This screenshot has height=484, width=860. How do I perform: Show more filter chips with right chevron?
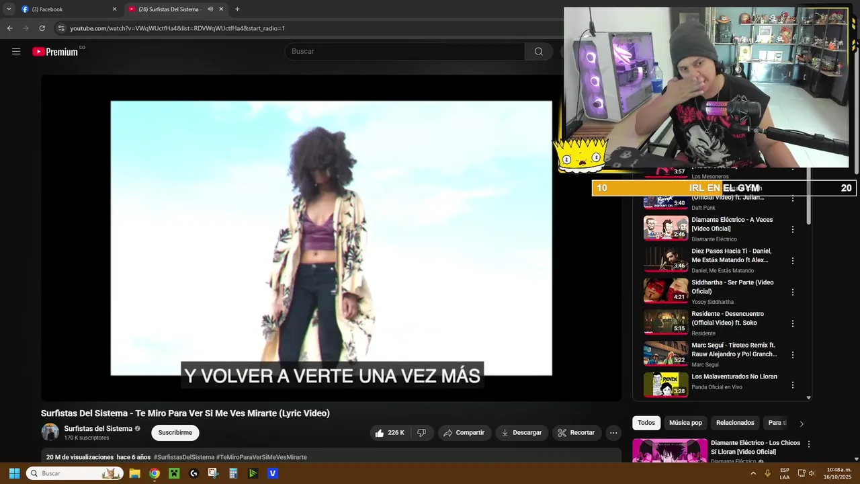tap(801, 424)
